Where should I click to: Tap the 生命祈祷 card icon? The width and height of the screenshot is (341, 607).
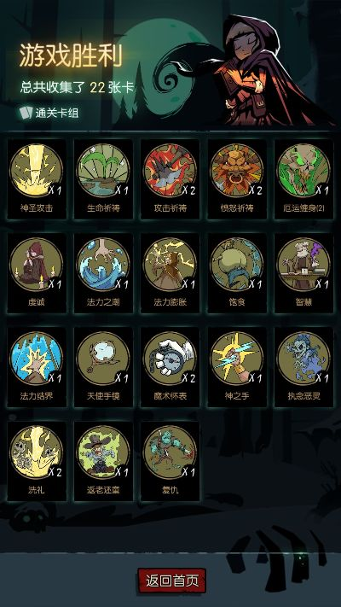(x=103, y=171)
